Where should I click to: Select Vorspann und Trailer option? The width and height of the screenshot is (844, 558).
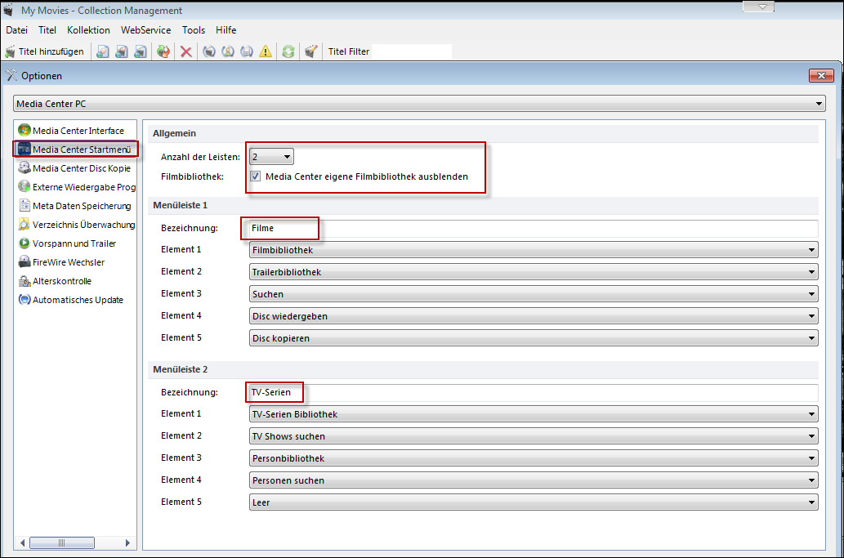coord(67,243)
